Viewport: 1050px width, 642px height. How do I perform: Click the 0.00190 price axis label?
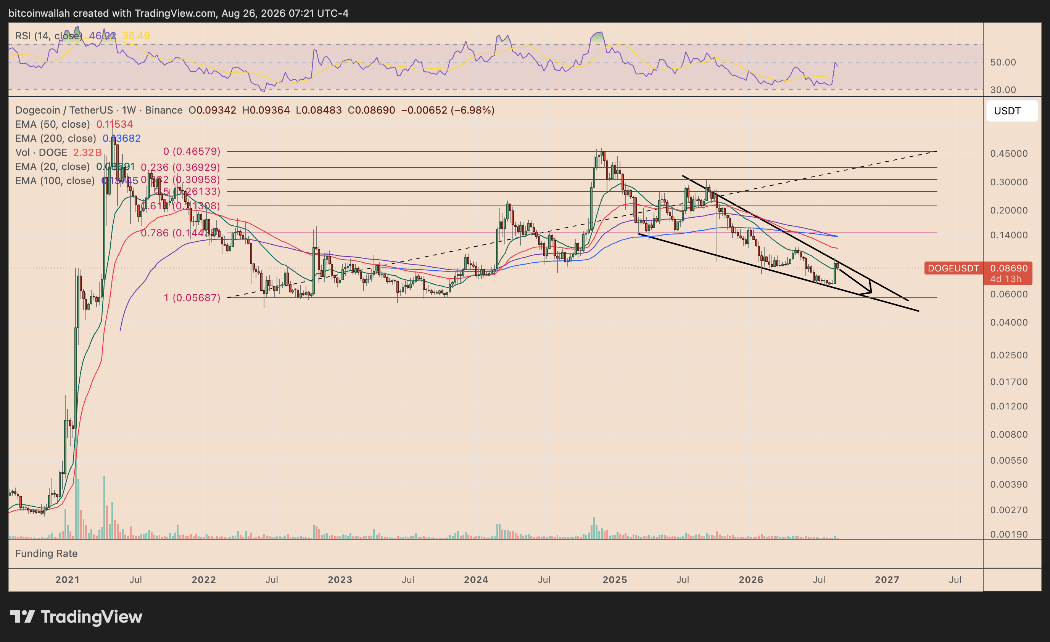tap(1009, 535)
